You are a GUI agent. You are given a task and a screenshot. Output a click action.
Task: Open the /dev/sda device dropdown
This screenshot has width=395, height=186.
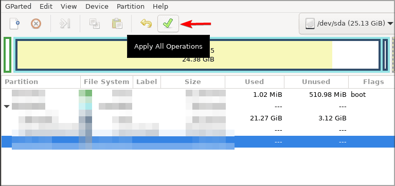point(347,24)
